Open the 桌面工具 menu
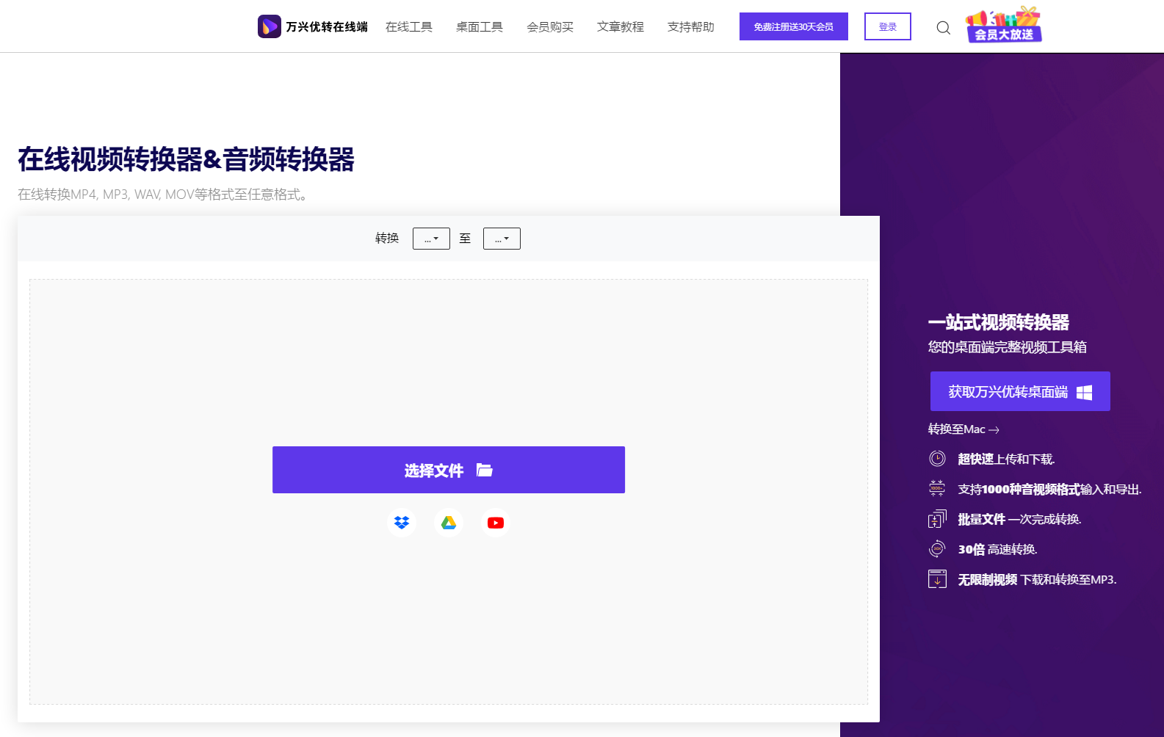1164x737 pixels. tap(480, 27)
